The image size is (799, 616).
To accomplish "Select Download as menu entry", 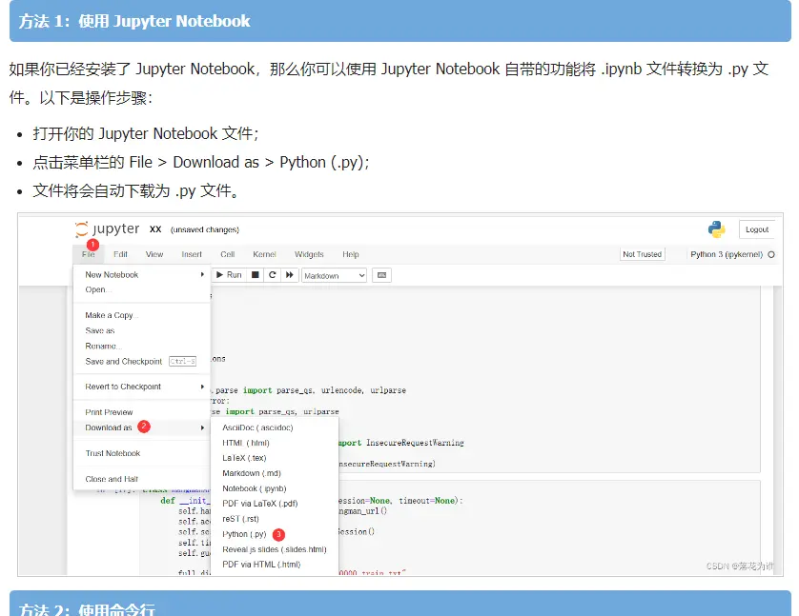I will pyautogui.click(x=142, y=427).
